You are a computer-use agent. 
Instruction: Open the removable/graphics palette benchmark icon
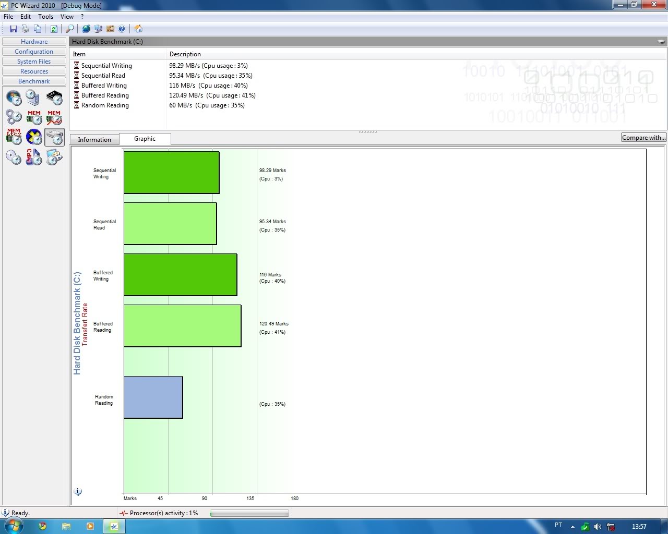point(54,157)
